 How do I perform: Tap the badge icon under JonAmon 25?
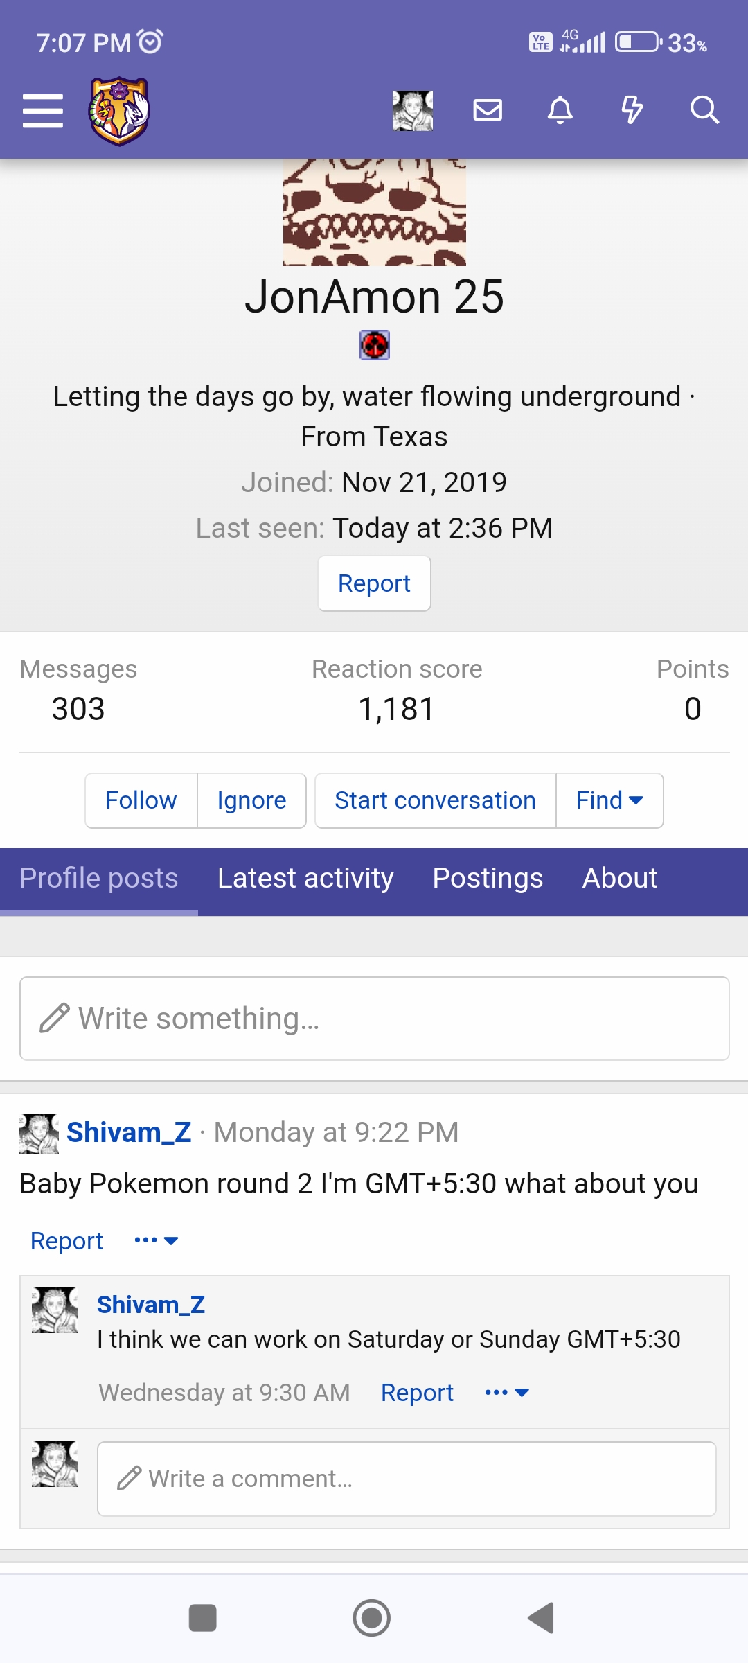pyautogui.click(x=375, y=344)
